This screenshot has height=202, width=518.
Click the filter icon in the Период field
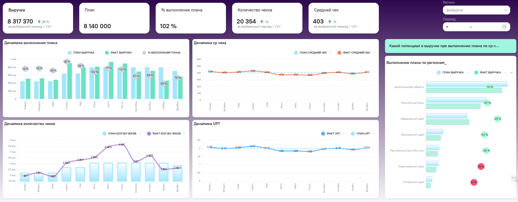click(x=447, y=27)
